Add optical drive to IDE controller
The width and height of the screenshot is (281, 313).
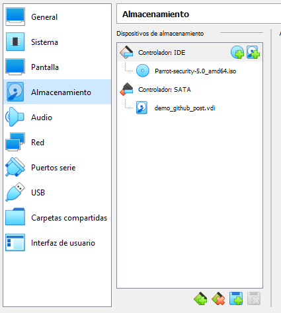coord(237,52)
